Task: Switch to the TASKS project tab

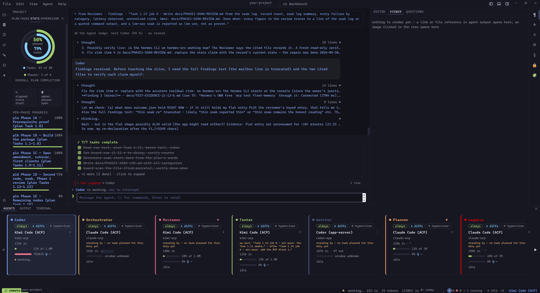Action: [x=25, y=19]
